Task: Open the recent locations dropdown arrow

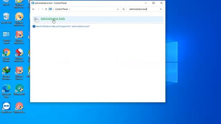Action: pos(42,9)
